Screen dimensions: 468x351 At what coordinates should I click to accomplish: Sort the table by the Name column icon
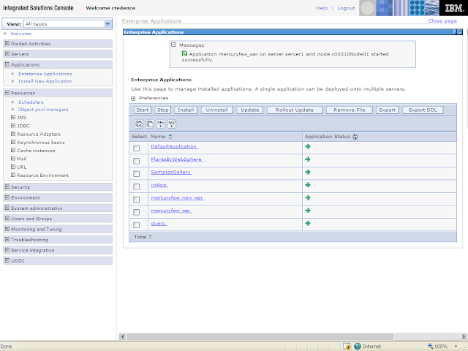(x=170, y=137)
